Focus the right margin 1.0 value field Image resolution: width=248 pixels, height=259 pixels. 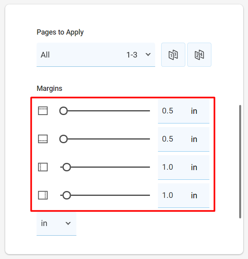pyautogui.click(x=184, y=195)
